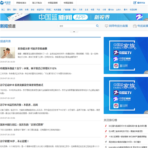This screenshot has height=148, width=148.
Task: Click the 新闻频道 channel title
Action: tap(8, 26)
